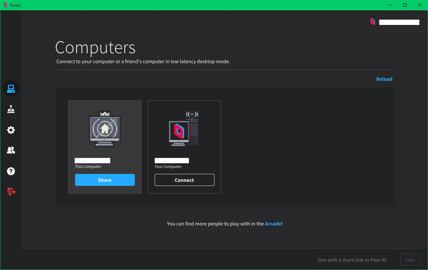Viewport: 428px width, 270px height.
Task: Open the Computers section in sidebar
Action: click(11, 88)
